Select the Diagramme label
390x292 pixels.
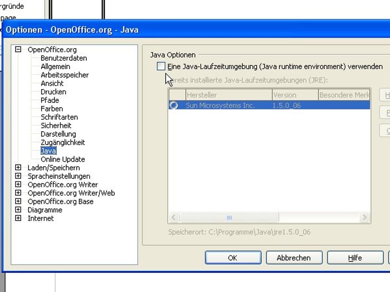point(45,210)
